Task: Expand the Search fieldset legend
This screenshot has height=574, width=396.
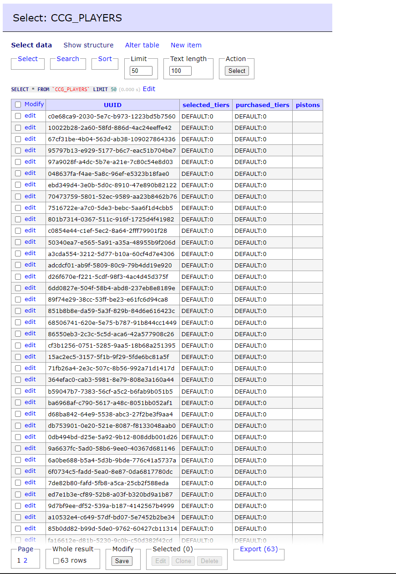Action: pyautogui.click(x=68, y=59)
